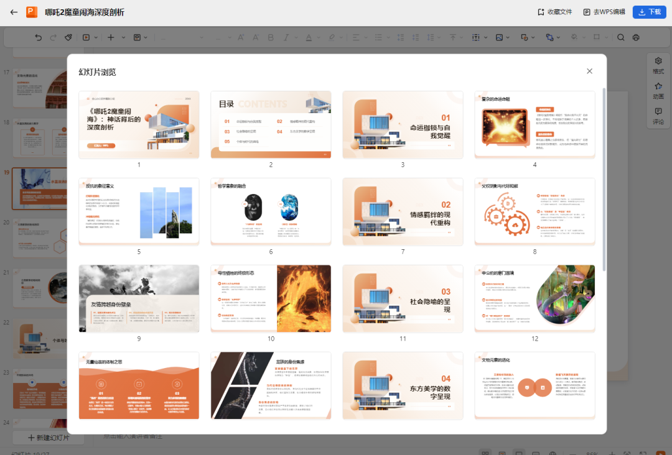Start slideshow with the play icon
The width and height of the screenshot is (672, 455).
[86, 38]
